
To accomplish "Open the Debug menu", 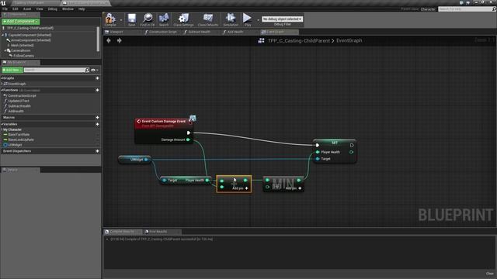I will (x=52, y=9).
